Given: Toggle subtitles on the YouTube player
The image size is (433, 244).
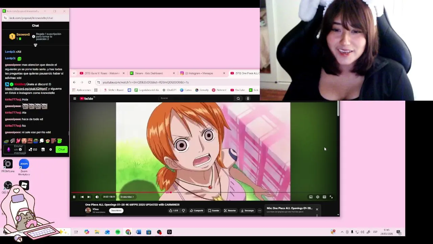Looking at the screenshot, I should [x=311, y=197].
